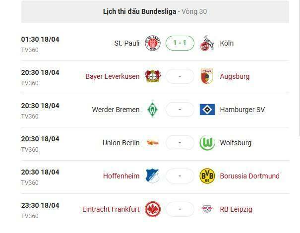Click the Wolfsburg green logo
This screenshot has height=233, width=300.
(207, 143)
